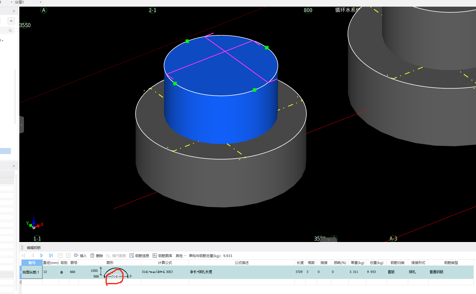Click the 总重 cell showing 9.933
The image size is (476, 294).
tap(376, 272)
